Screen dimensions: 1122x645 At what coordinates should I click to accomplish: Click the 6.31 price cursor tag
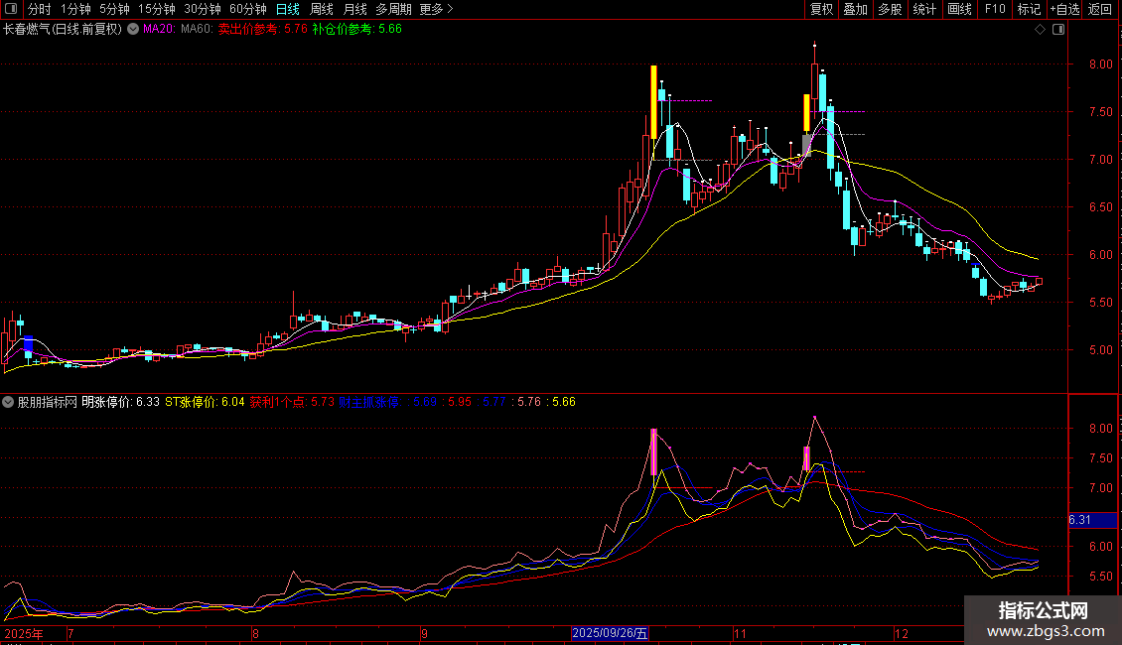1092,520
